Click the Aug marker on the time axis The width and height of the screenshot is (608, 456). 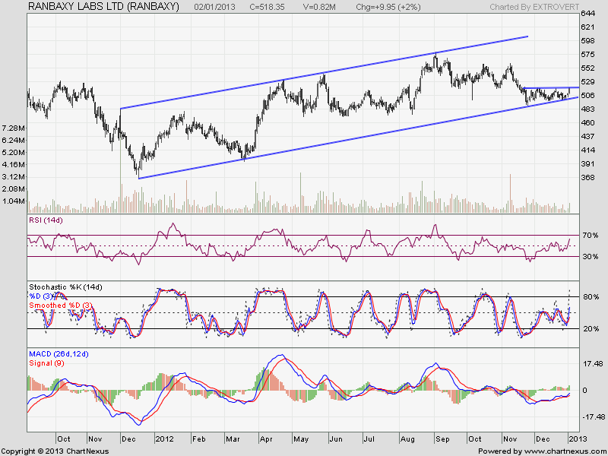(x=407, y=439)
